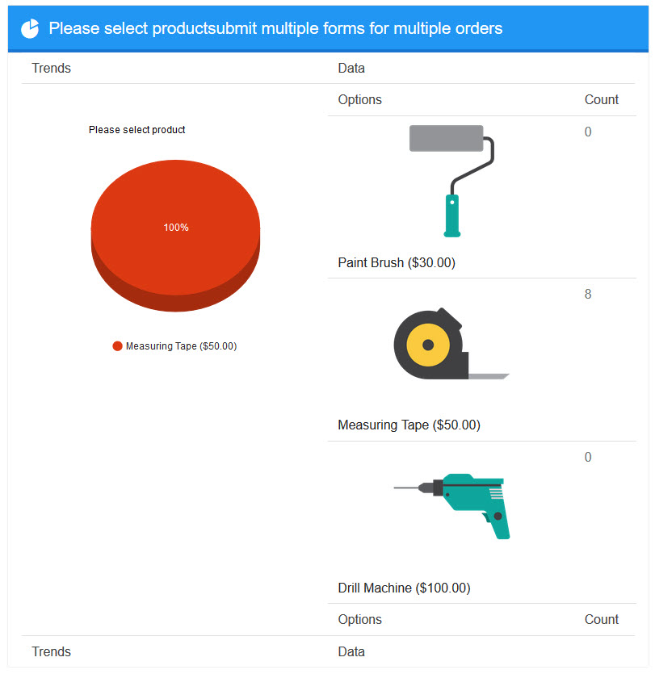The width and height of the screenshot is (655, 674).
Task: Click the red legend dot for Measuring Tape
Action: [117, 346]
